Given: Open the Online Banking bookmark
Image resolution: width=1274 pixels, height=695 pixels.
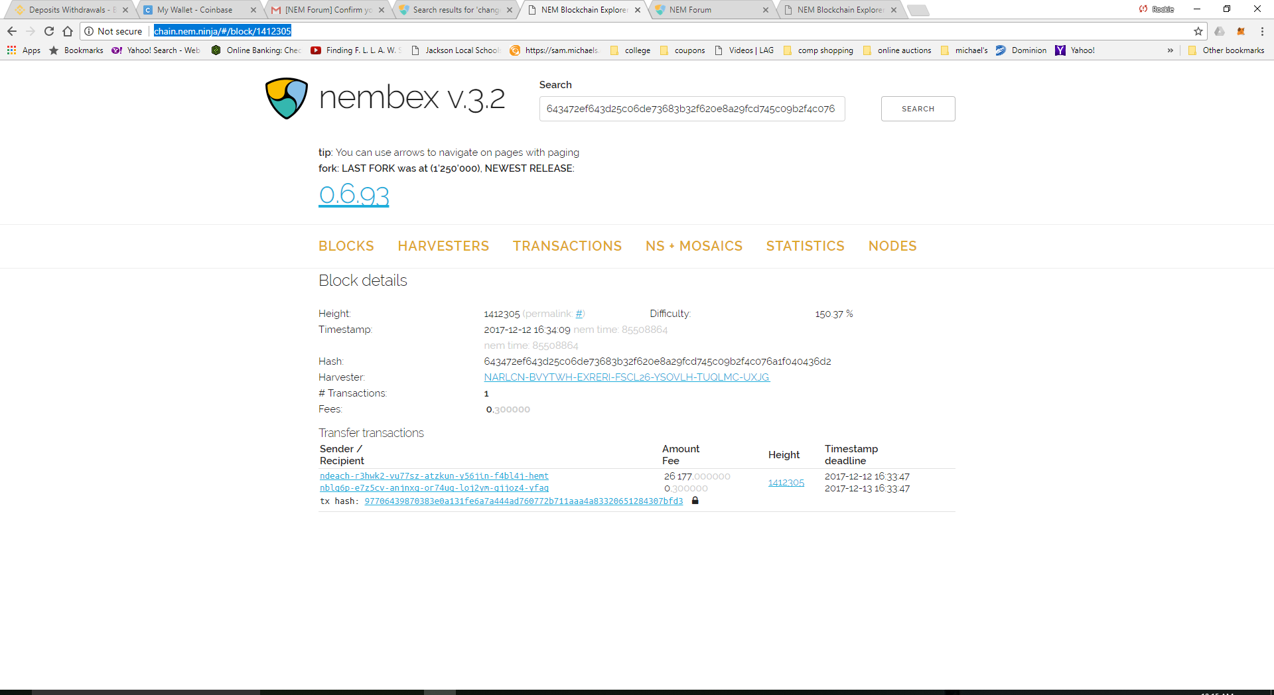Looking at the screenshot, I should (x=256, y=50).
